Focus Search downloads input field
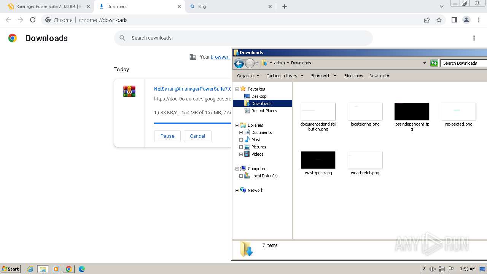 tap(243, 38)
